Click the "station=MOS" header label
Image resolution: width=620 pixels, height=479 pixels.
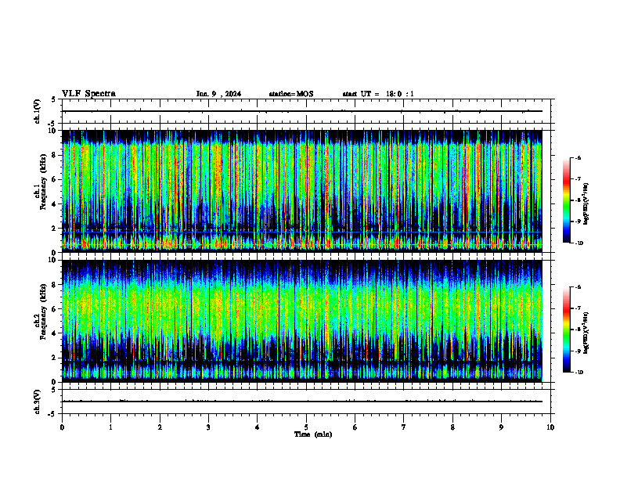click(291, 94)
